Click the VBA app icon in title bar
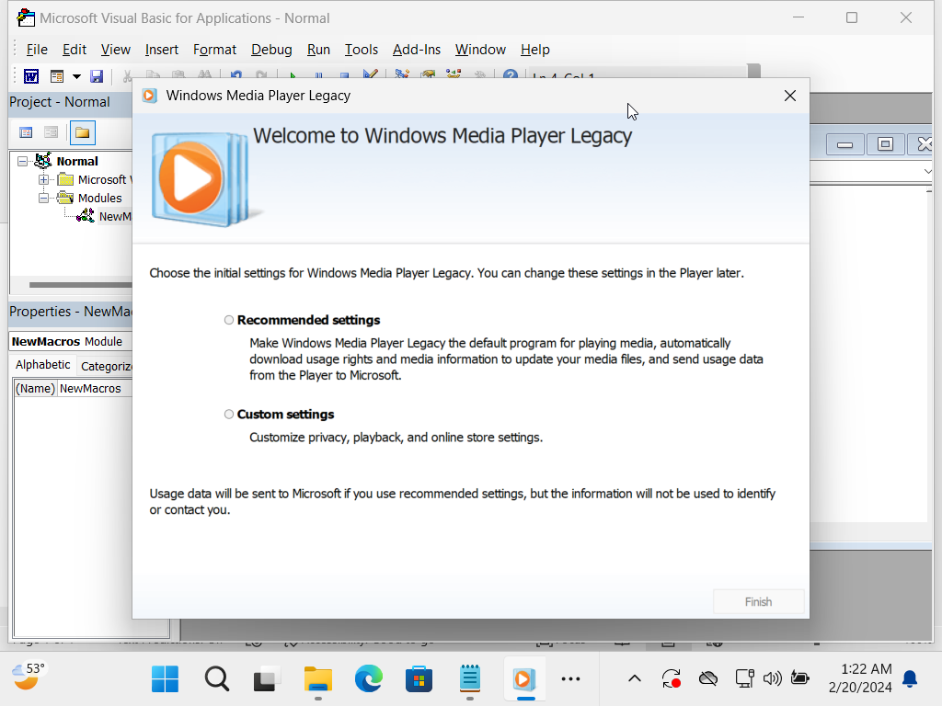 click(x=26, y=18)
